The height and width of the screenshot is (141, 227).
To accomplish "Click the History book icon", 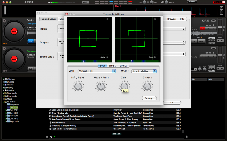I will [x=6, y=87].
